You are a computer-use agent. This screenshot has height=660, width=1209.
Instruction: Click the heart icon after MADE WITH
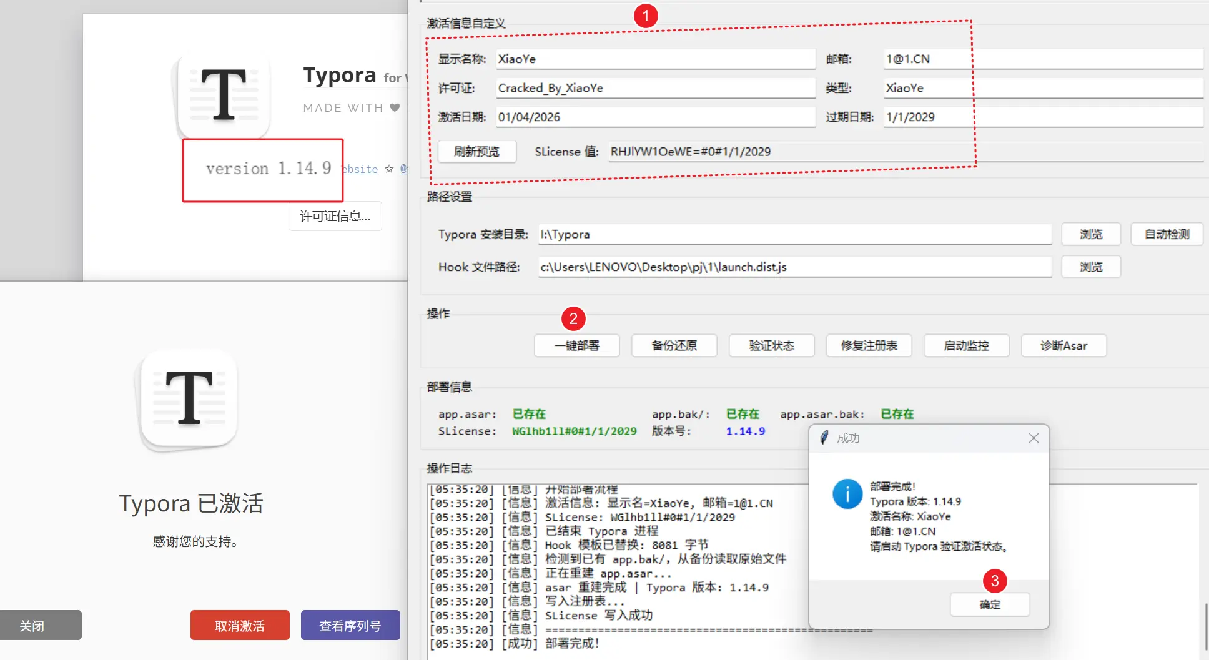pyautogui.click(x=395, y=107)
